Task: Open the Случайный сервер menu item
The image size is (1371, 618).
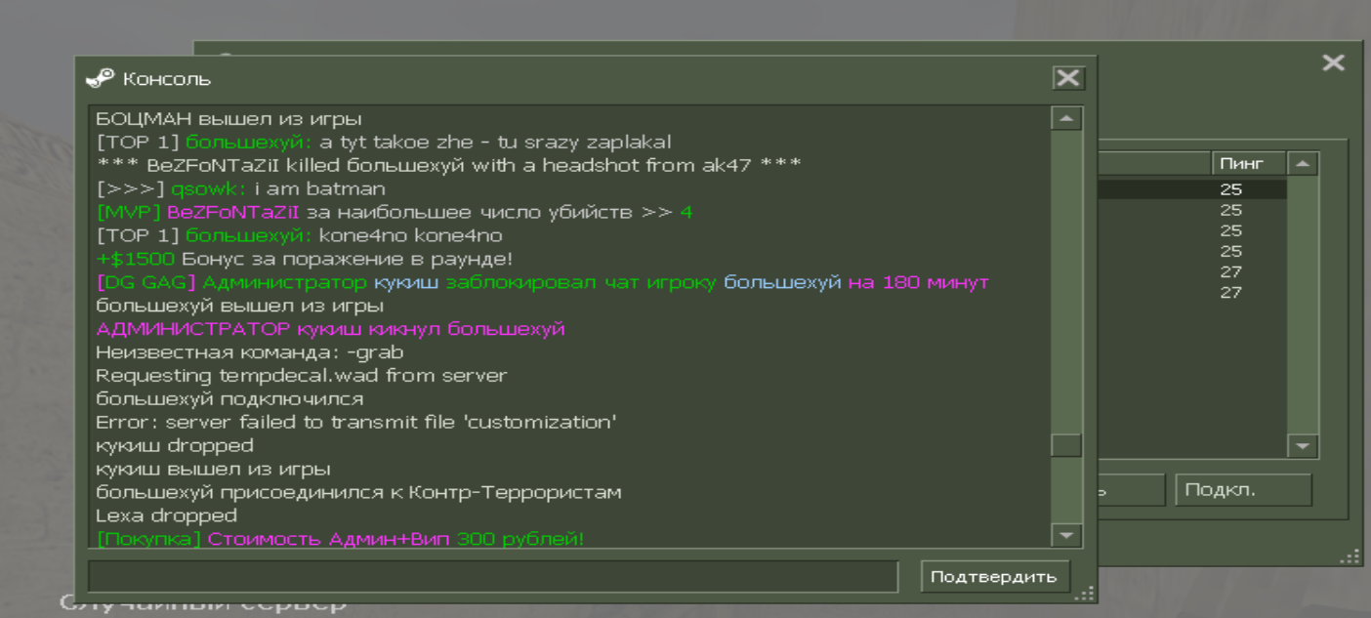Action: pyautogui.click(x=203, y=604)
